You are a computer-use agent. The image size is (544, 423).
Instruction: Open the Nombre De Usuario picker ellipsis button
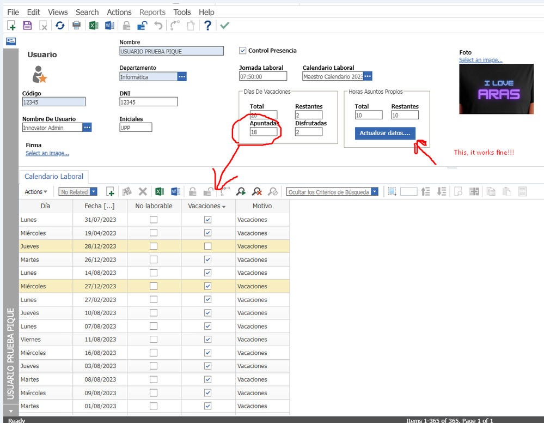coord(87,128)
